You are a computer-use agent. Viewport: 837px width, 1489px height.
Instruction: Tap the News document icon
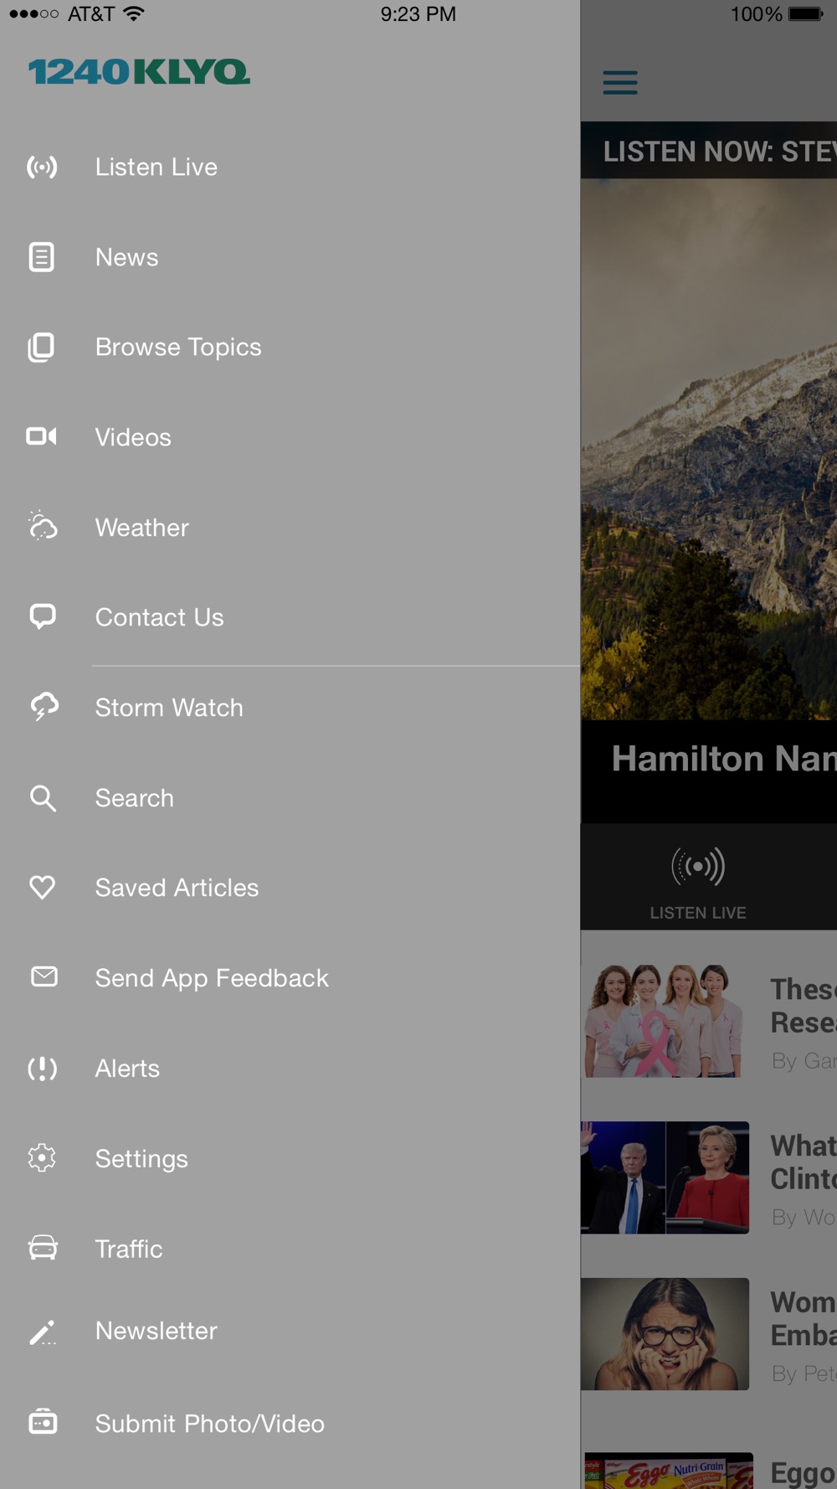[x=42, y=257]
